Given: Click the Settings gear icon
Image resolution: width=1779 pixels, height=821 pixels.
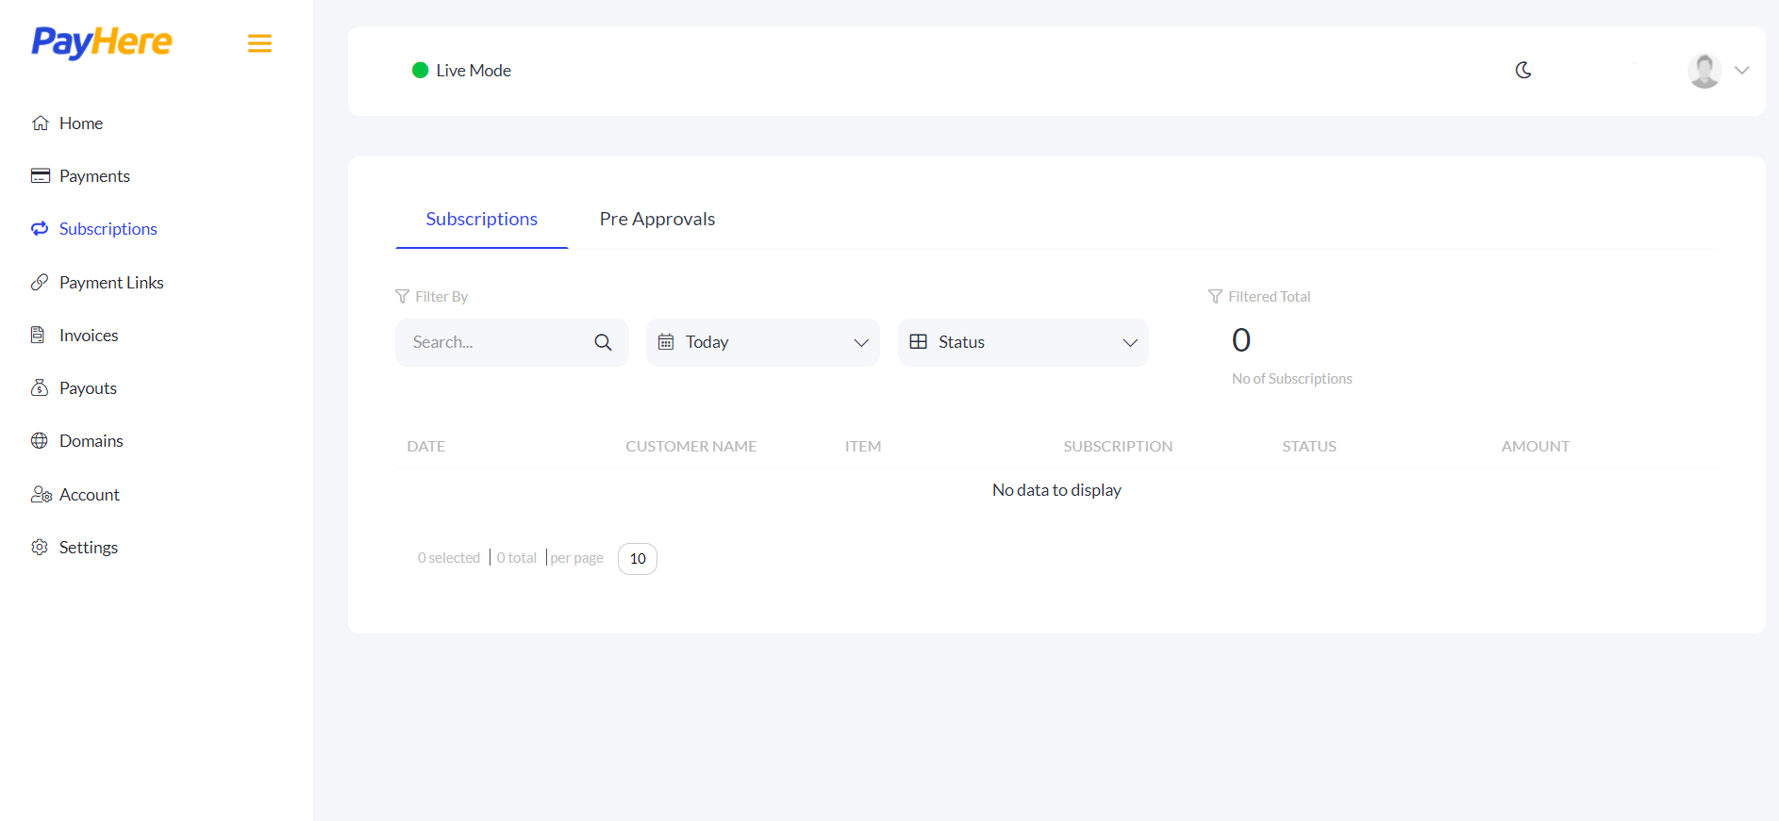Looking at the screenshot, I should click(40, 548).
